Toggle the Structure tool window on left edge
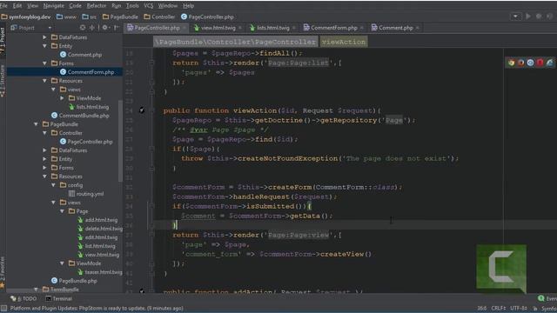557x313 pixels. click(3, 81)
